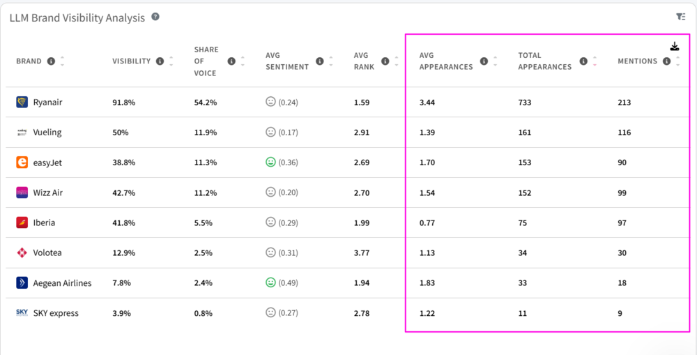This screenshot has width=697, height=355.
Task: Sort table by the MENTIONS column arrows
Action: tap(677, 61)
